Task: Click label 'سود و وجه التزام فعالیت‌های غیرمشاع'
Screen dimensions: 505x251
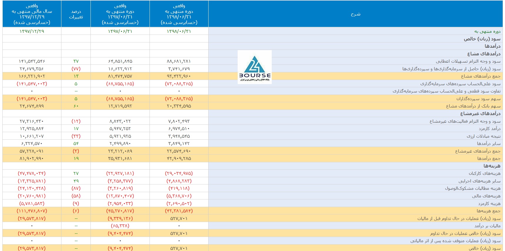Action: [465, 121]
